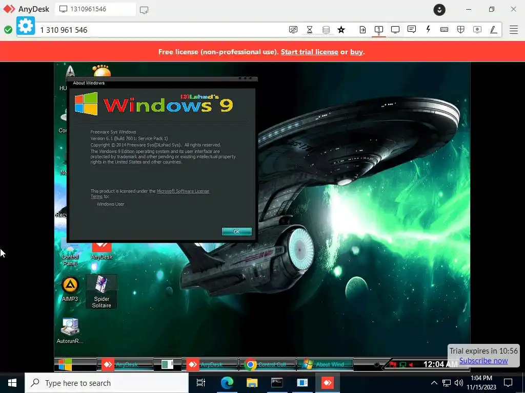Click the green connection status checkmark
The width and height of the screenshot is (525, 393).
tap(8, 30)
